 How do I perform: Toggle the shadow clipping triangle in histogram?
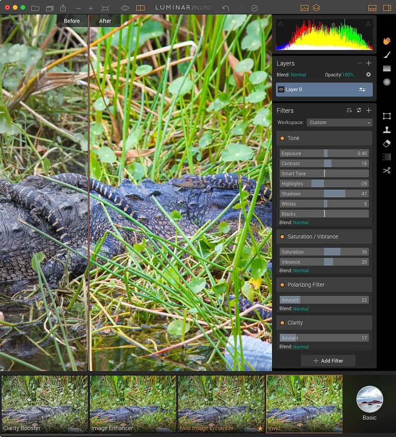pyautogui.click(x=280, y=24)
